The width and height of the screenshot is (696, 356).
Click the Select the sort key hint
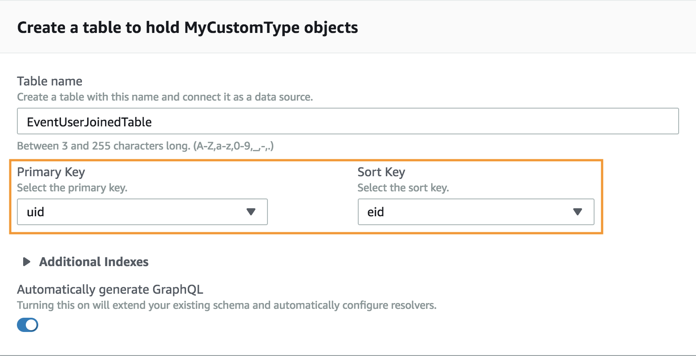point(403,188)
